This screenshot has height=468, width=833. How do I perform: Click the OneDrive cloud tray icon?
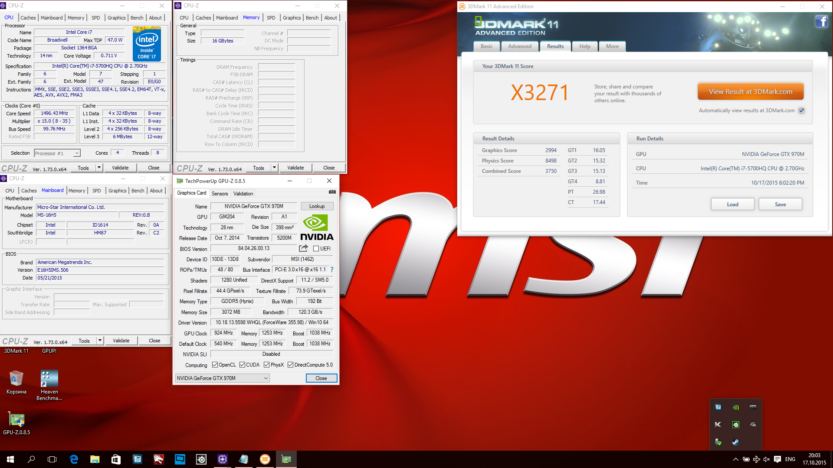point(753,424)
